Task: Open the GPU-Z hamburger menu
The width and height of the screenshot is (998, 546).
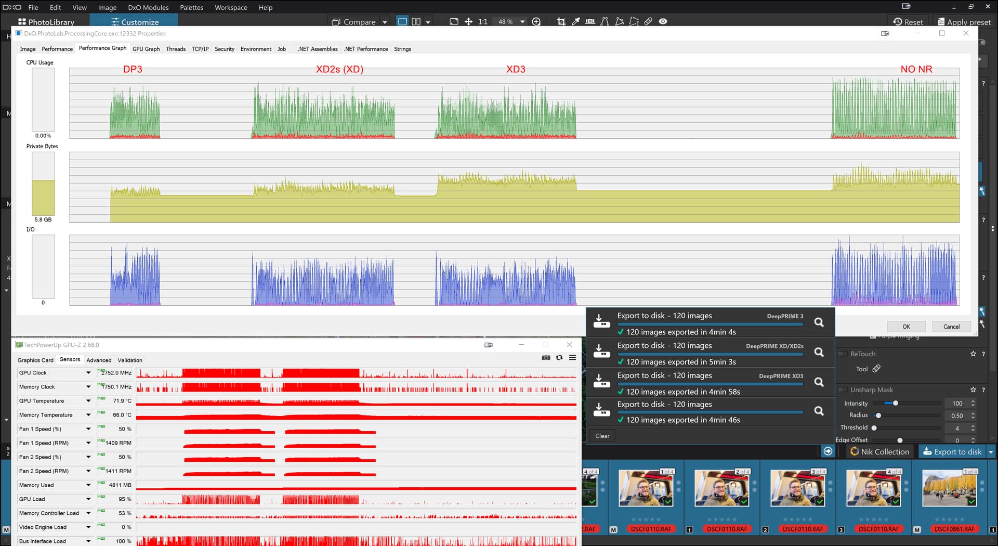Action: pos(572,358)
